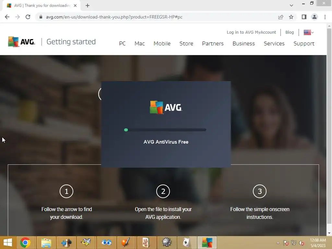Open the orange ball paint taskbar app

click(x=126, y=243)
